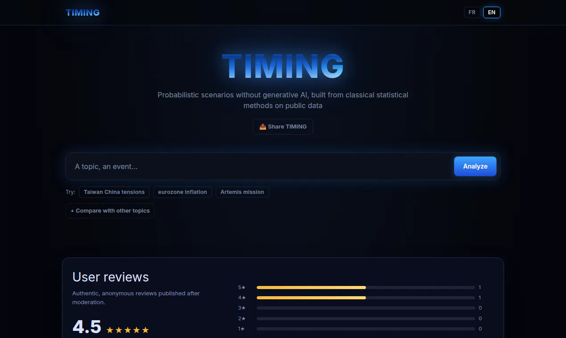Screen dimensions: 566x338
Task: Click the 1★ row label
Action: click(242, 329)
